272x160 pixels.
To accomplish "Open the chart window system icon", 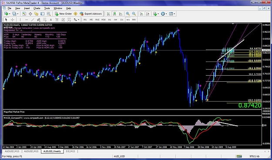I will click(x=4, y=8).
